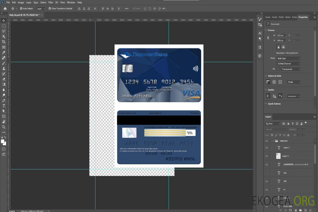The height and width of the screenshot is (212, 318).
Task: Toggle the grid display button
Action: point(274,82)
